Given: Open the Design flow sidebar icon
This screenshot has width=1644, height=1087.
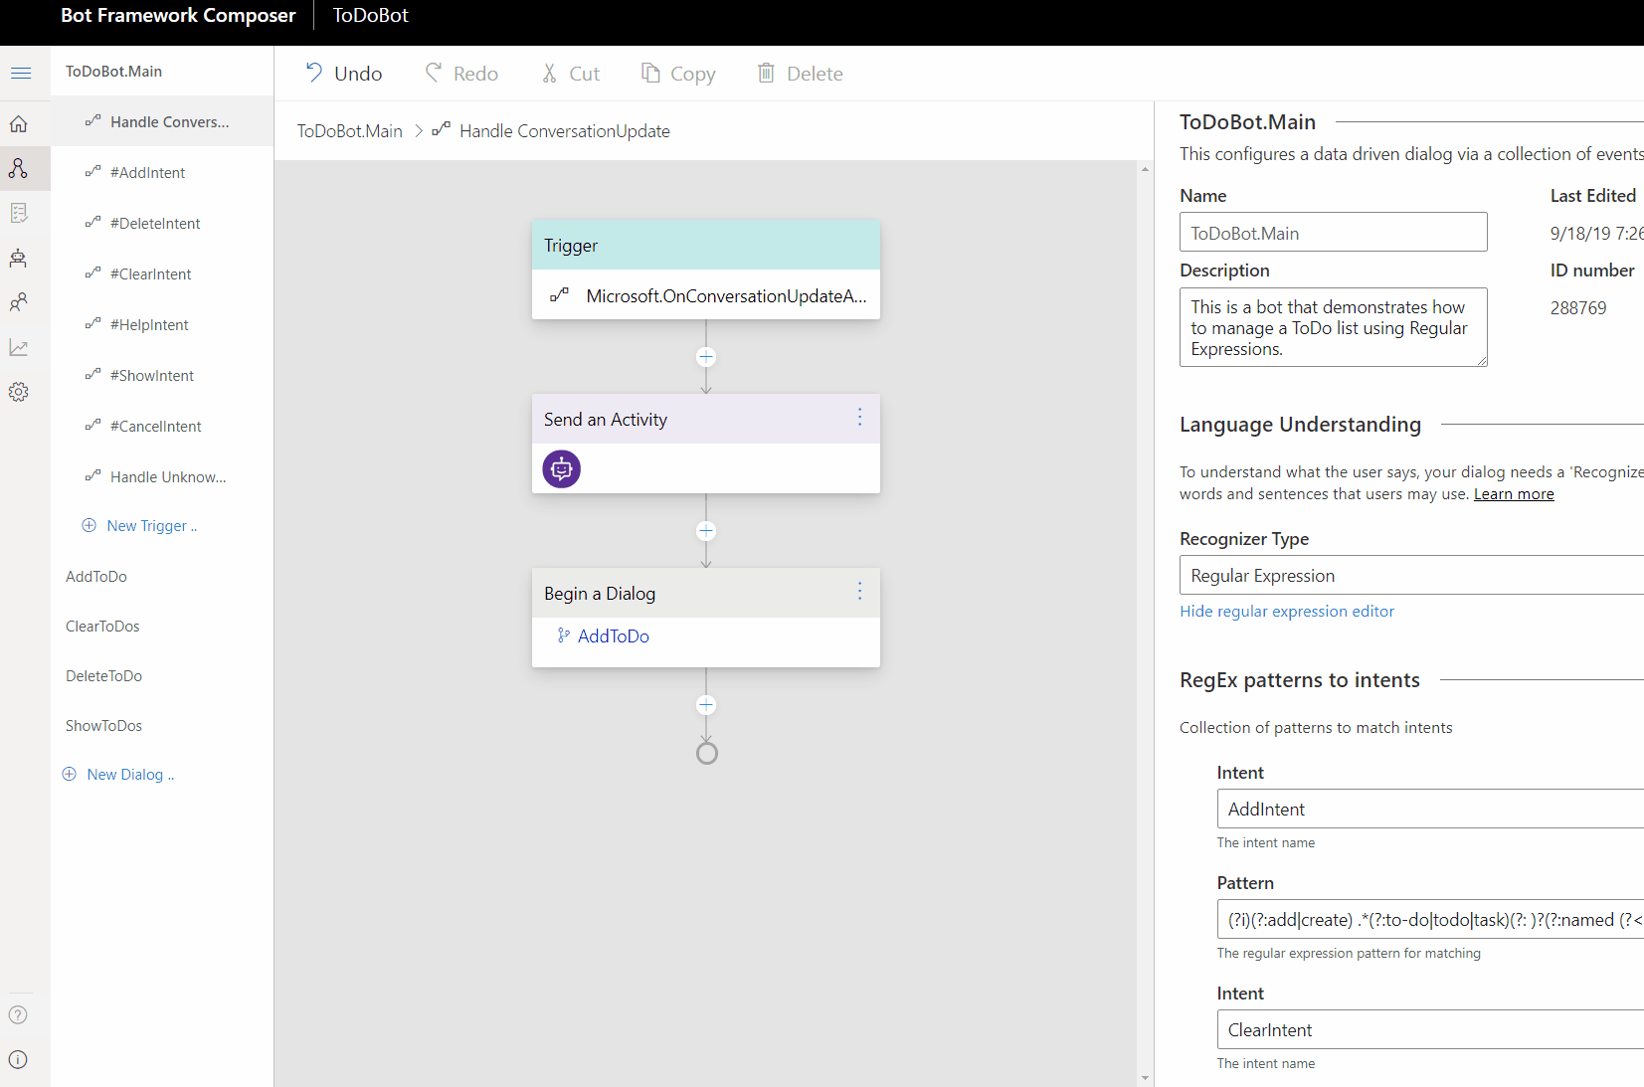Looking at the screenshot, I should click(18, 168).
